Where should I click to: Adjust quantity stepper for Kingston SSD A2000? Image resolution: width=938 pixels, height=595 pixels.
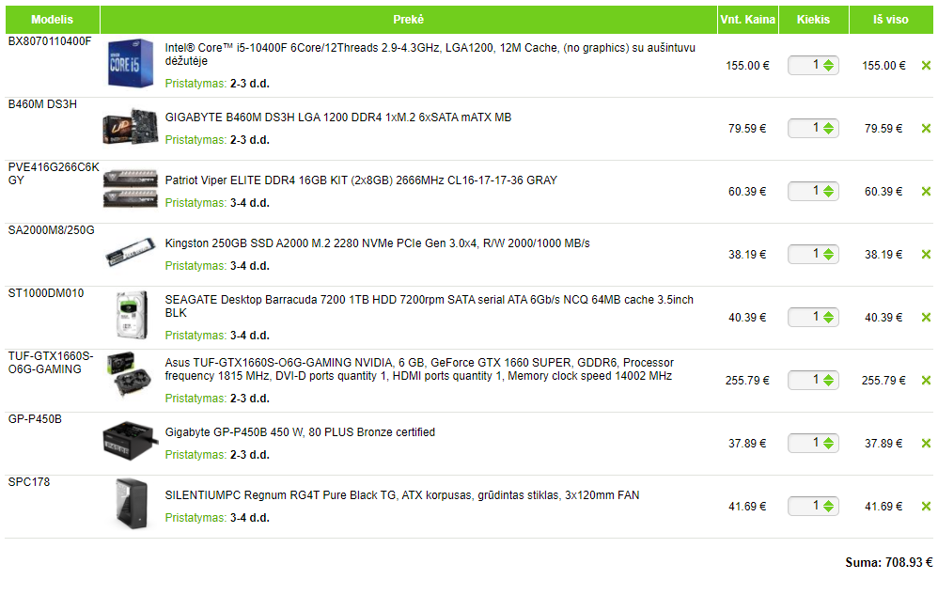tap(828, 254)
